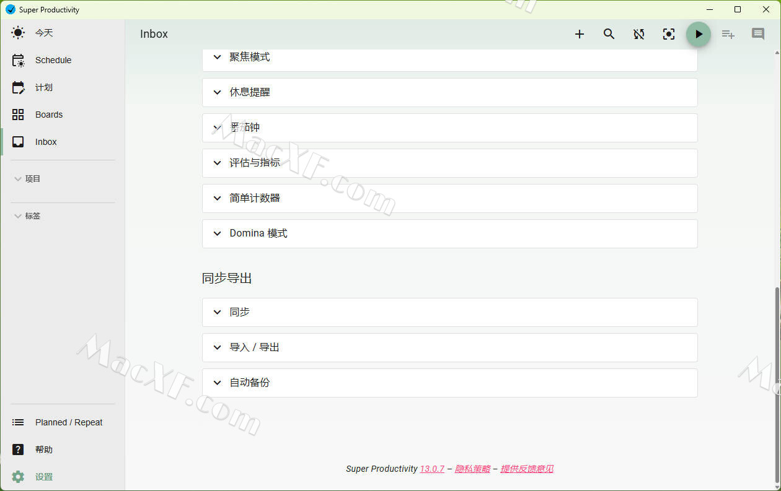This screenshot has height=491, width=781.
Task: Expand the 导入 / 导出 panel
Action: (450, 347)
